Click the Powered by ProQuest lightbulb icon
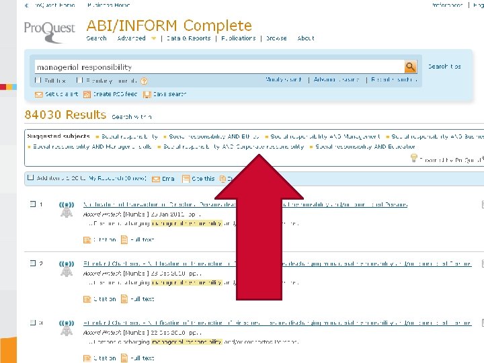484x363 pixels. 413,158
